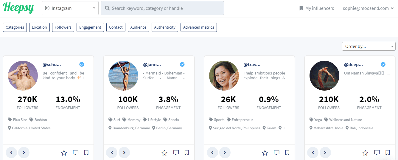The height and width of the screenshot is (160, 398).
Task: Click previous arrow on @jann card
Action: (112, 153)
